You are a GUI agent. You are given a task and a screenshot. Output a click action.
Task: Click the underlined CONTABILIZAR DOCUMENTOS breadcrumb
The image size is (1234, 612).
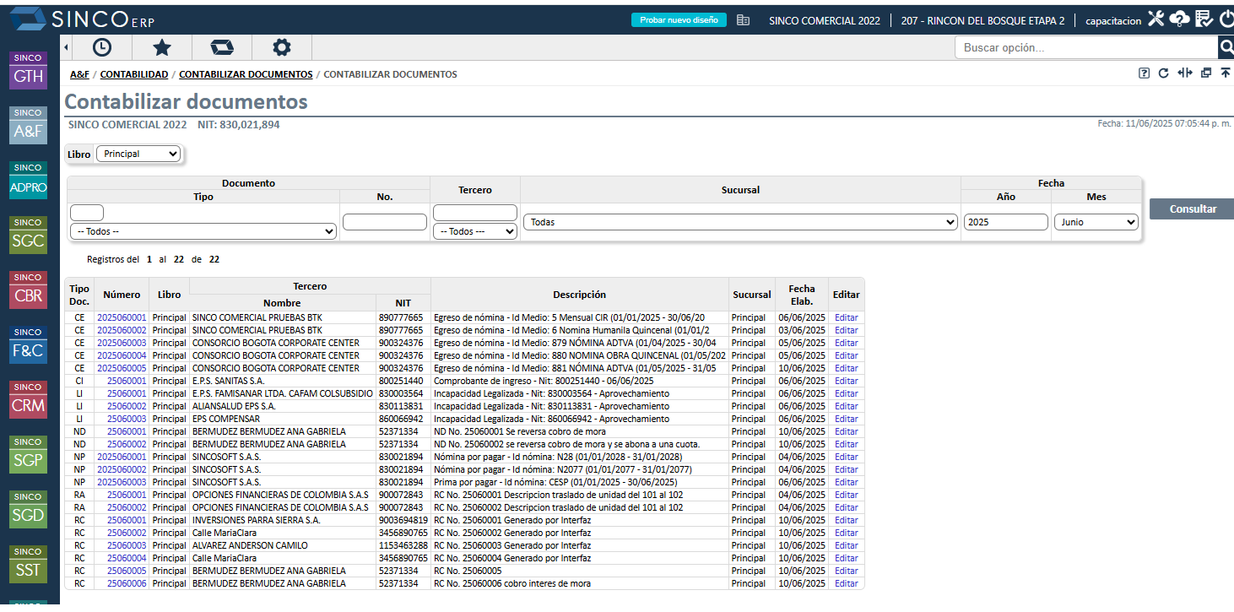pyautogui.click(x=246, y=74)
